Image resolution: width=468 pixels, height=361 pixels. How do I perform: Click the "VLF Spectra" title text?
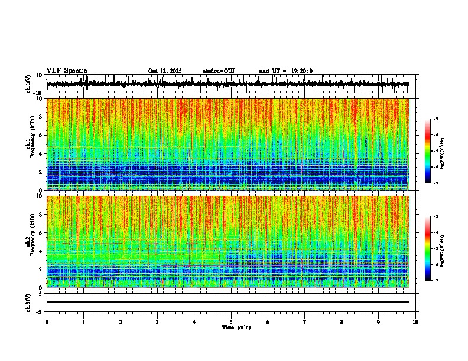point(67,71)
